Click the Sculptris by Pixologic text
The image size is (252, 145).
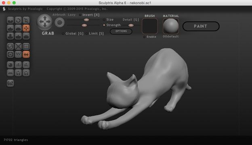point(25,9)
